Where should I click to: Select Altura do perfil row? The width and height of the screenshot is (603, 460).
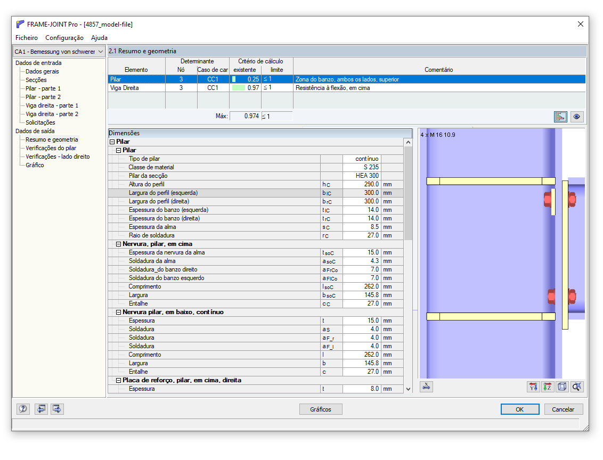click(x=256, y=184)
